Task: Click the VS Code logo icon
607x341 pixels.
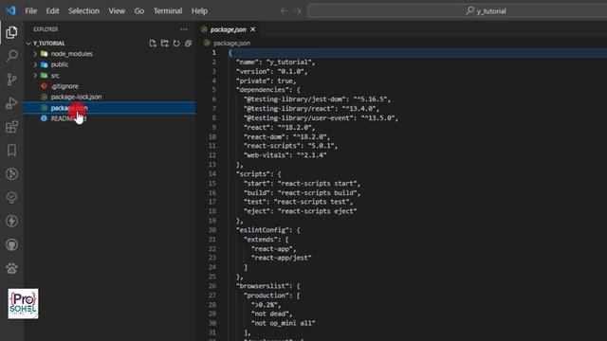Action: coord(10,10)
